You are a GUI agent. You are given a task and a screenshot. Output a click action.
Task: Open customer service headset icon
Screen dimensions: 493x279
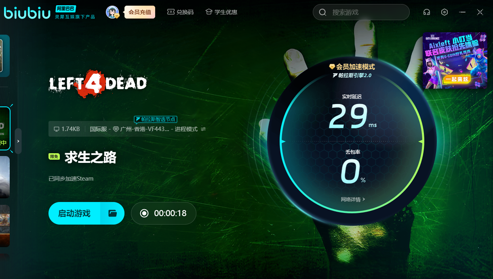pyautogui.click(x=426, y=12)
